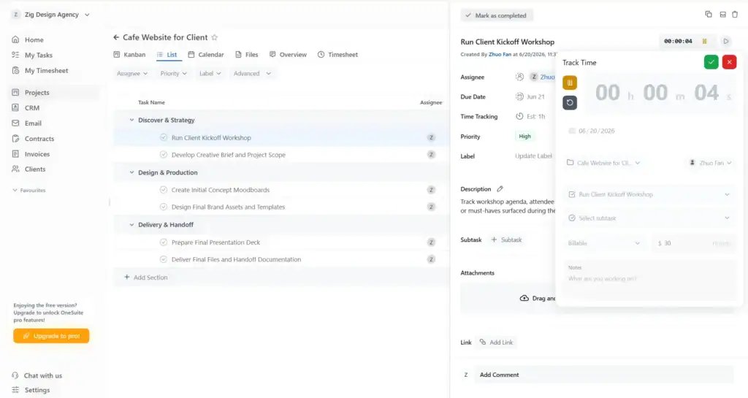Confirm time entry with green check button
This screenshot has width=748, height=398.
(711, 62)
